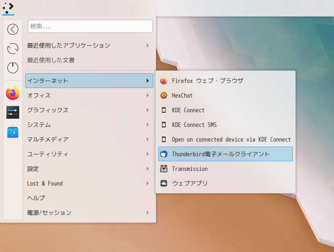This screenshot has width=334, height=252.
Task: Expand arrow next to ユーティリティ
Action: pyautogui.click(x=148, y=154)
